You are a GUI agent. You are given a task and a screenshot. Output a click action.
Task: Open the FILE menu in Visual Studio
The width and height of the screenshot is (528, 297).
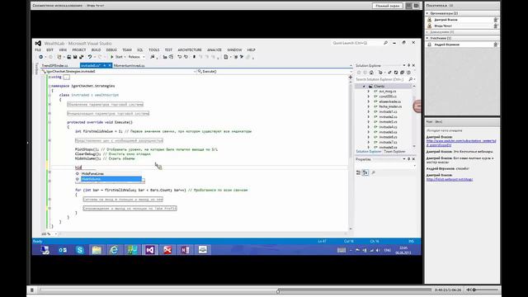[38, 49]
